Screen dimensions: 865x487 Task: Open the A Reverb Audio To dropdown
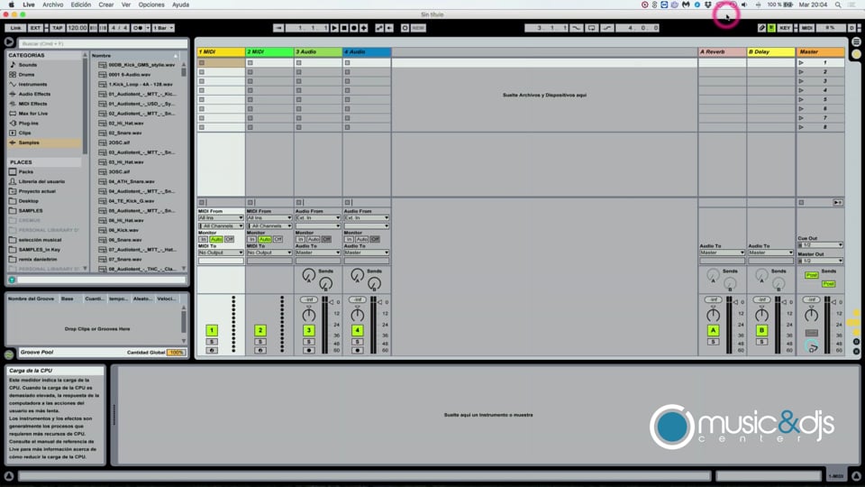(x=722, y=253)
